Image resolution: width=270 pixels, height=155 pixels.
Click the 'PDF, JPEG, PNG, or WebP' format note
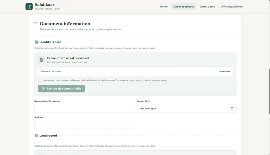67,63
